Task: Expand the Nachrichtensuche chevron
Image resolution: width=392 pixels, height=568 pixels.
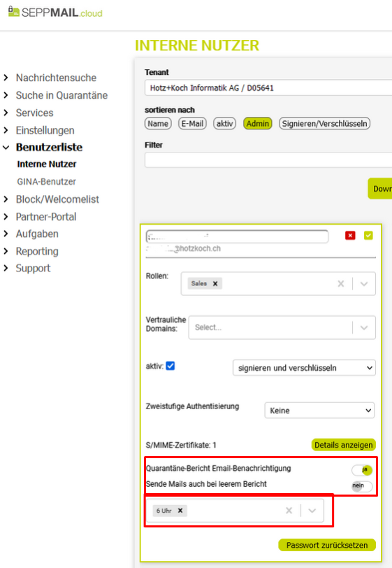Action: [x=6, y=78]
